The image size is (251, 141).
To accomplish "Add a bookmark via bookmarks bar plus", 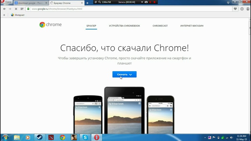I will 4,15.
